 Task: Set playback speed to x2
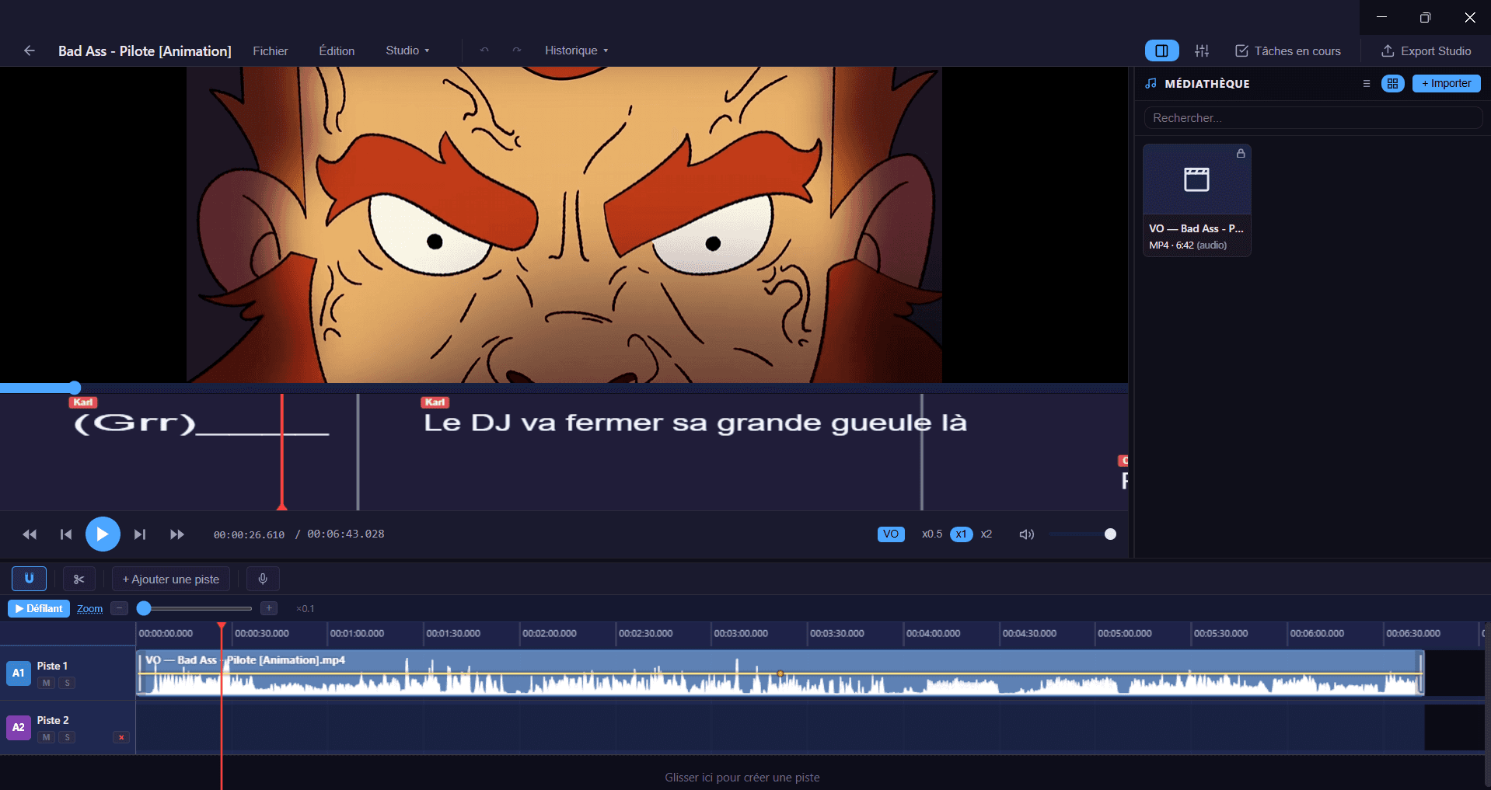(986, 534)
